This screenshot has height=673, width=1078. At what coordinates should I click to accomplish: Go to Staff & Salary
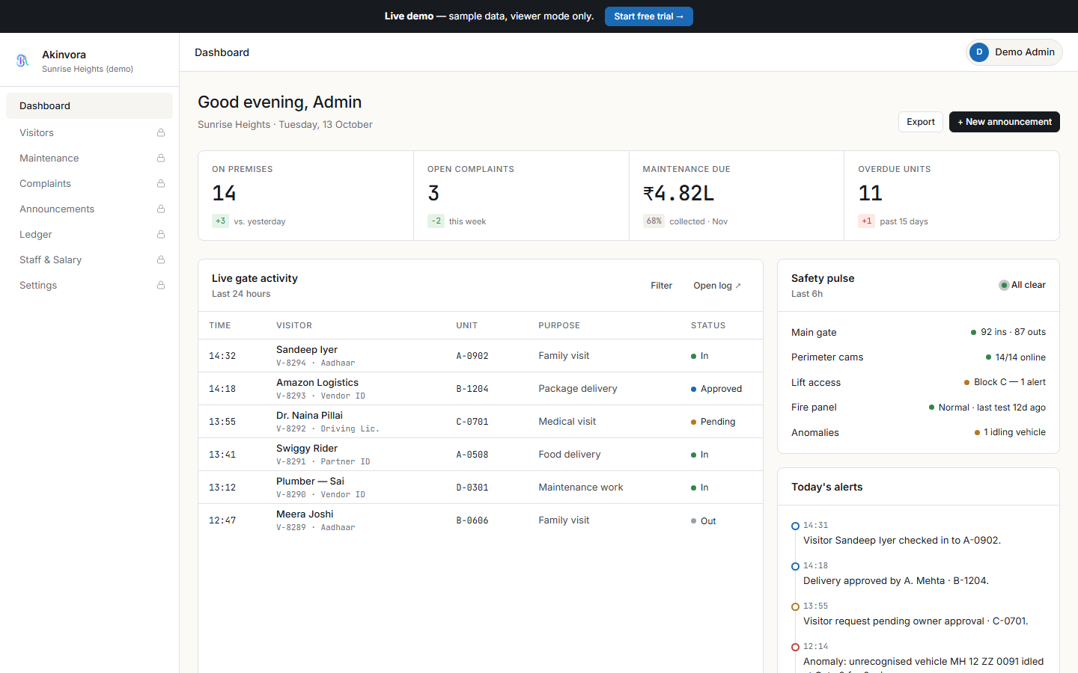tap(89, 259)
